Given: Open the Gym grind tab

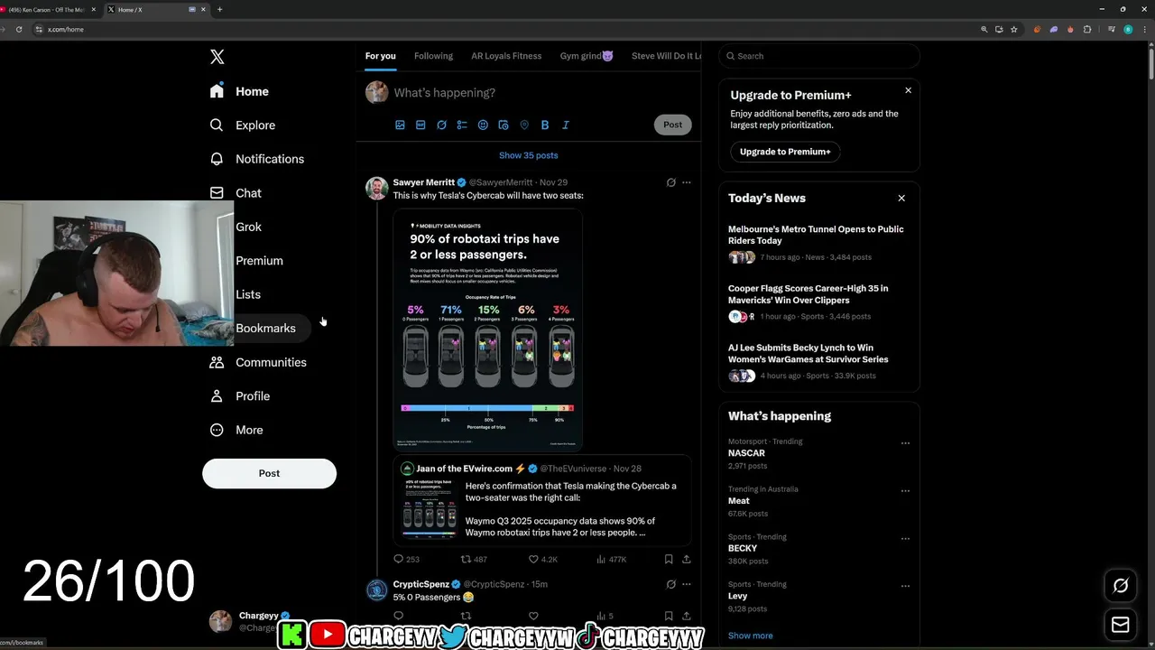Looking at the screenshot, I should [587, 56].
